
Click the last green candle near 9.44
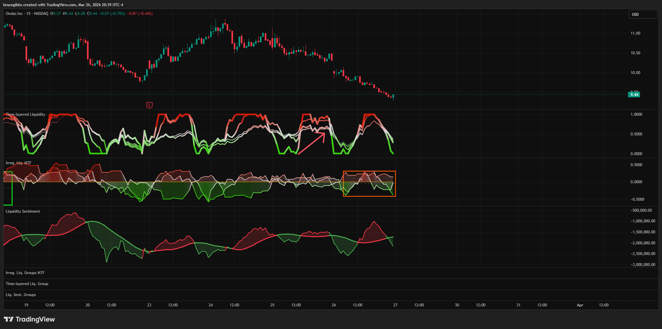[393, 96]
